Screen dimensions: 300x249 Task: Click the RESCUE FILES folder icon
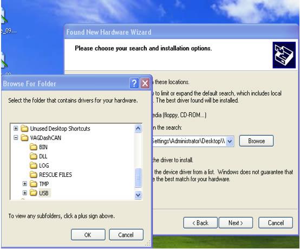click(34, 175)
